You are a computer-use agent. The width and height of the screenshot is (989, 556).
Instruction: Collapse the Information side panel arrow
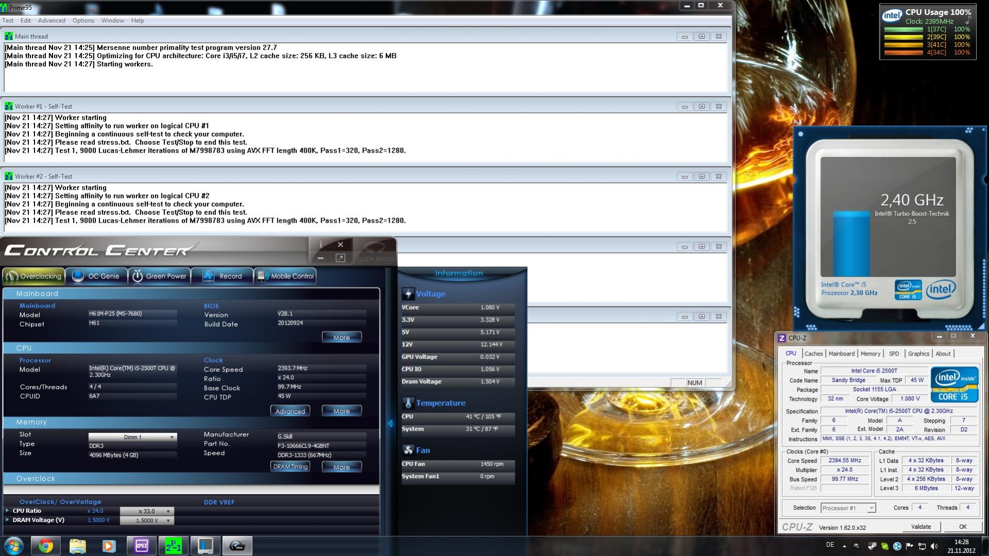(390, 423)
